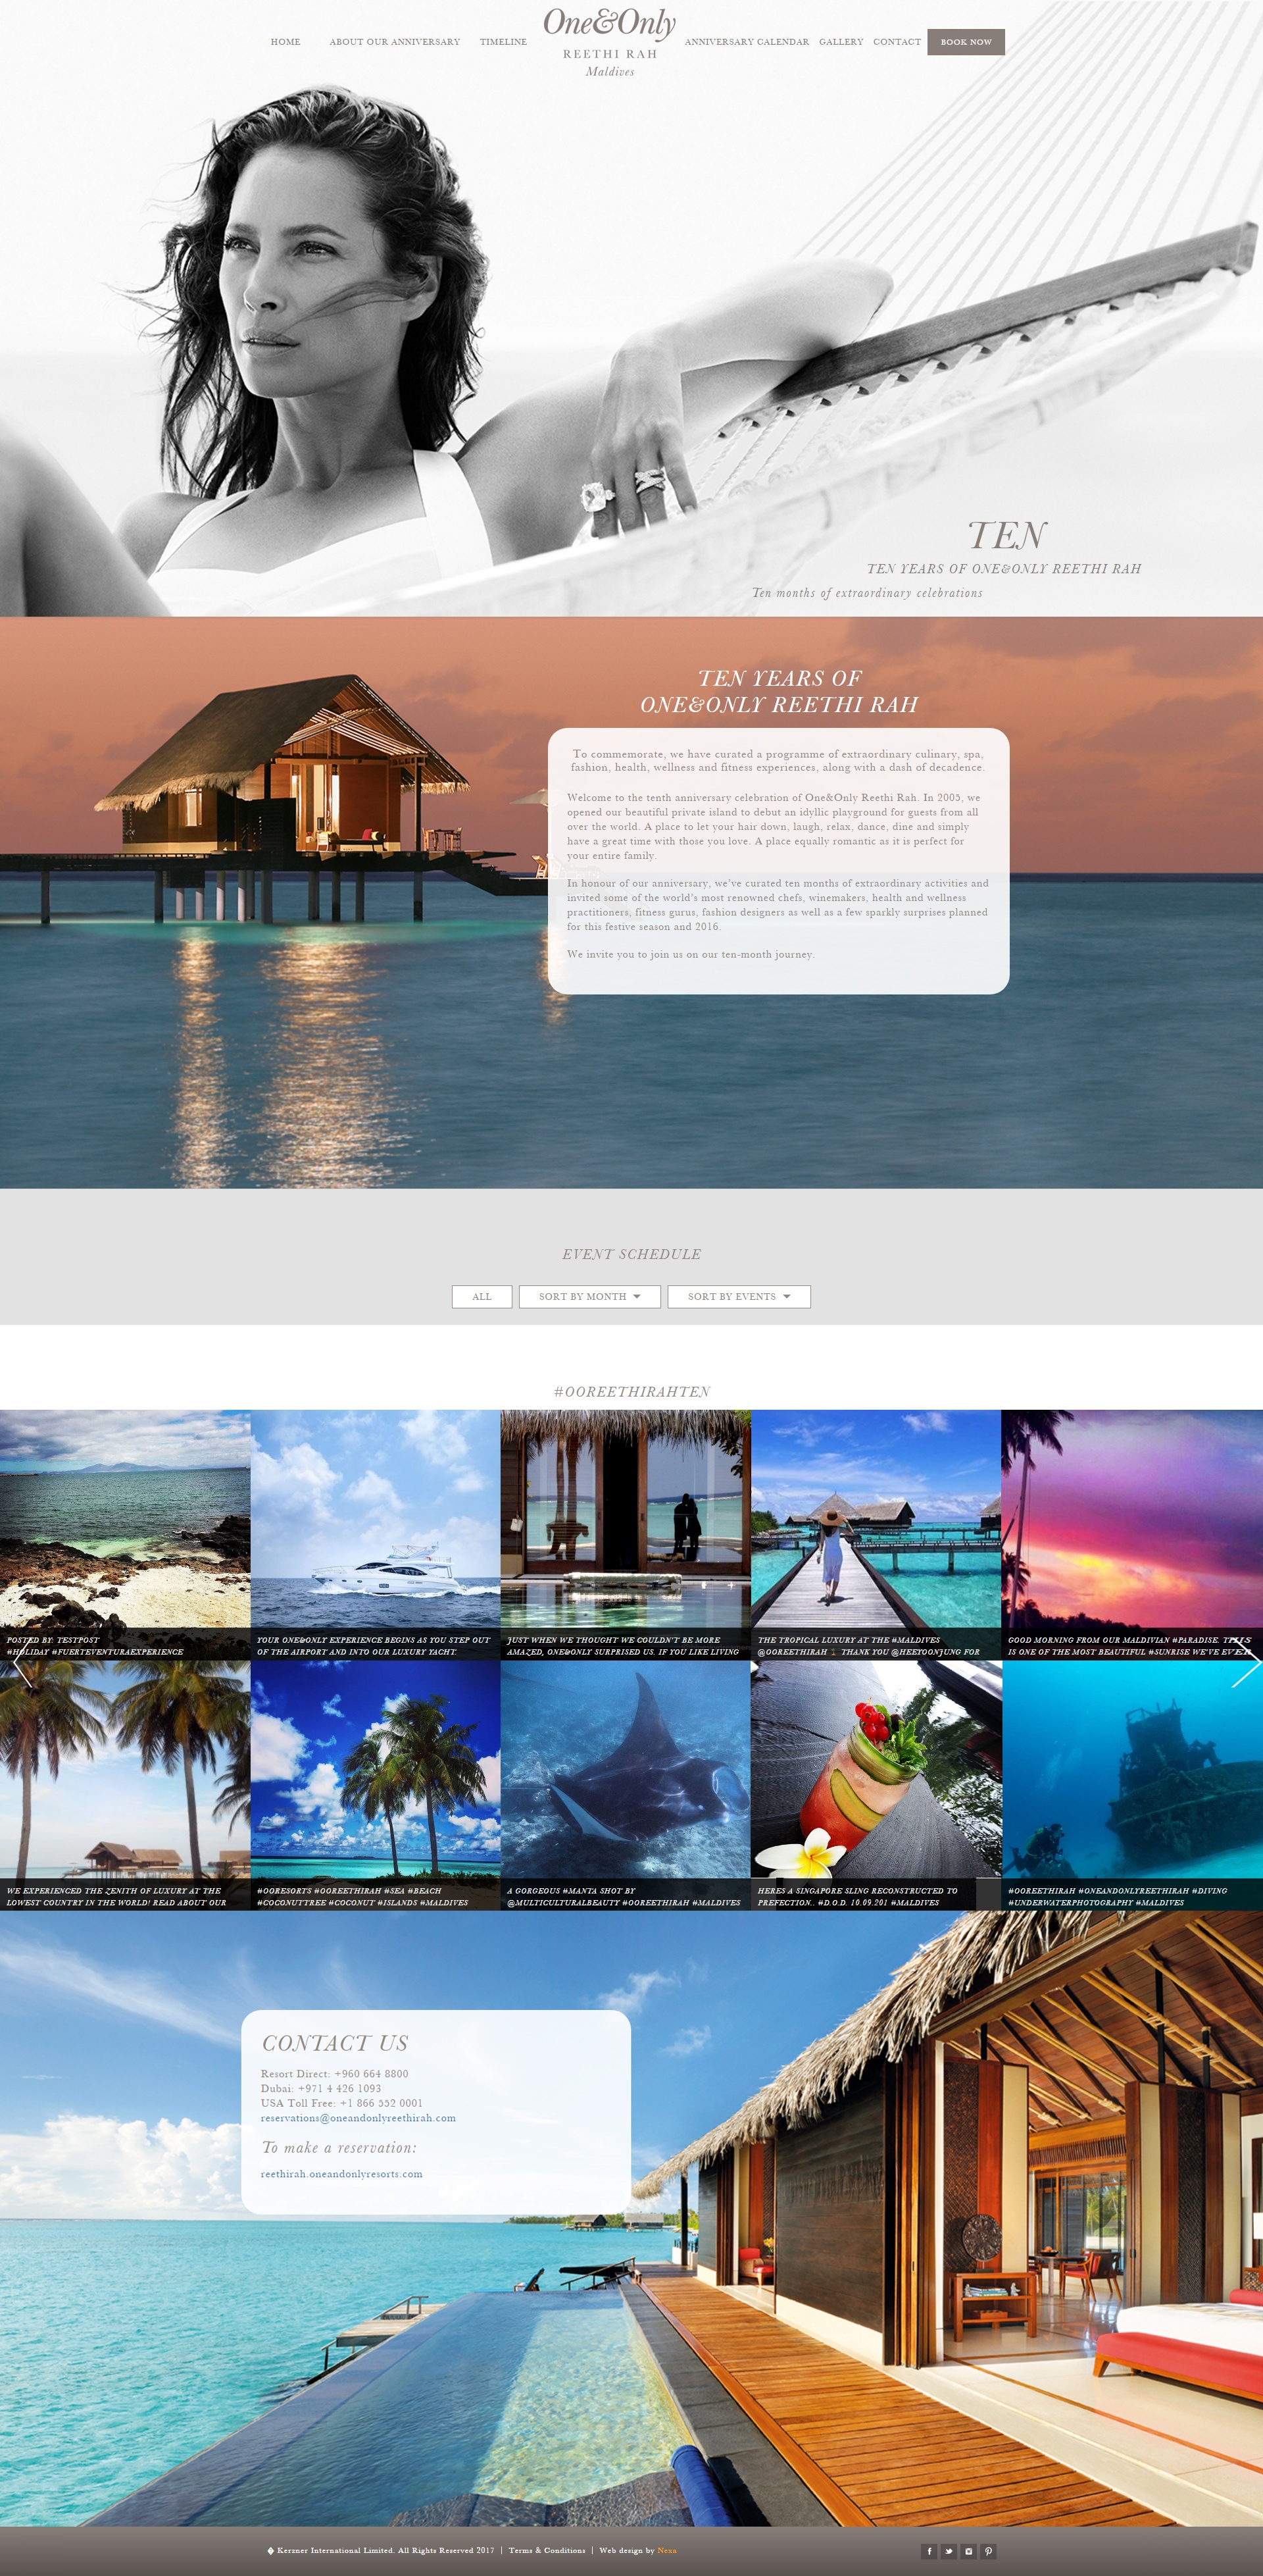This screenshot has width=1263, height=2576.
Task: Open the Facebook icon in the footer
Action: [x=929, y=2551]
